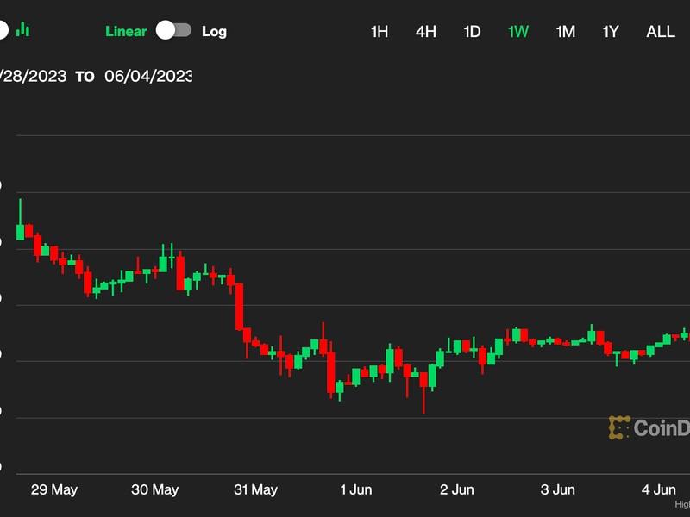The width and height of the screenshot is (690, 517).
Task: Choose the Log scale label
Action: pyautogui.click(x=214, y=32)
